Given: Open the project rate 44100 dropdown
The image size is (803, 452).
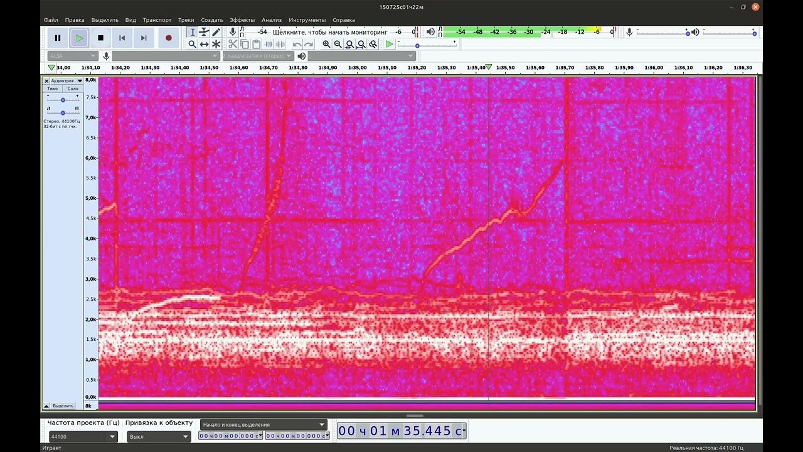Looking at the screenshot, I should 83,436.
